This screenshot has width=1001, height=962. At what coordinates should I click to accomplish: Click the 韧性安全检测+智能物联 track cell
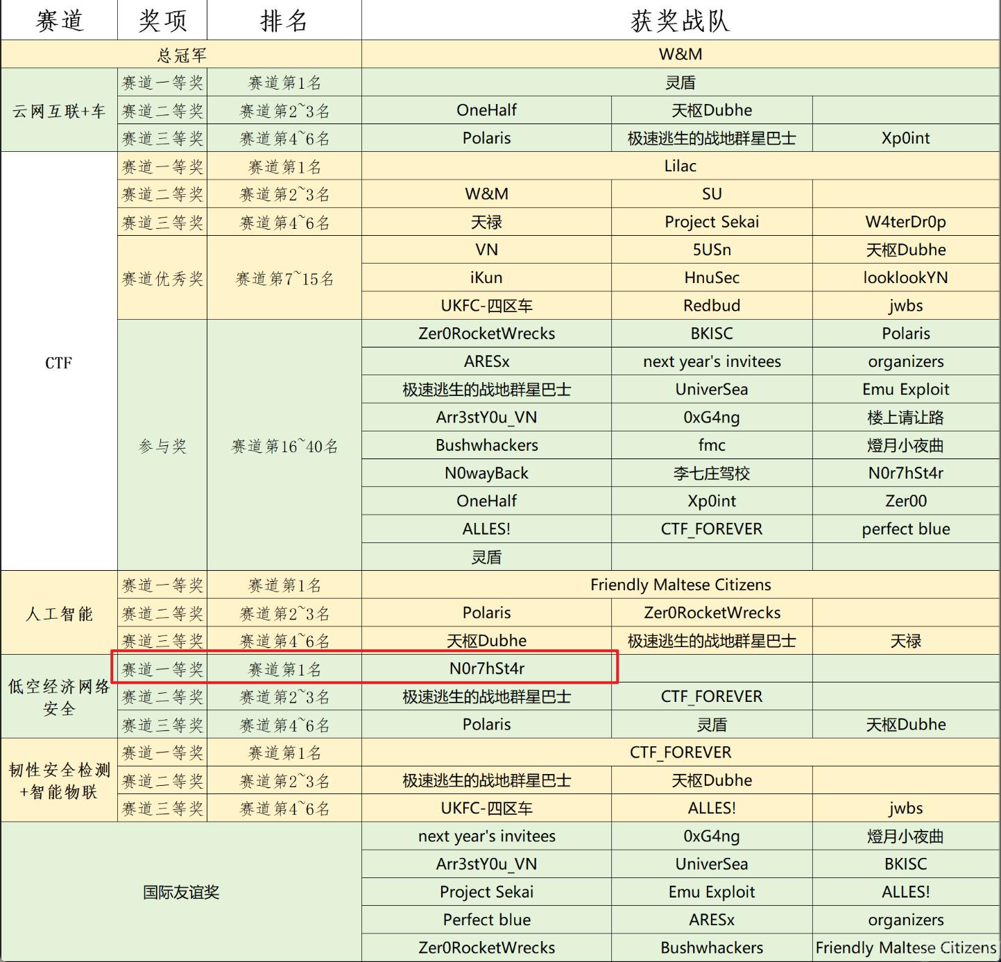point(59,781)
